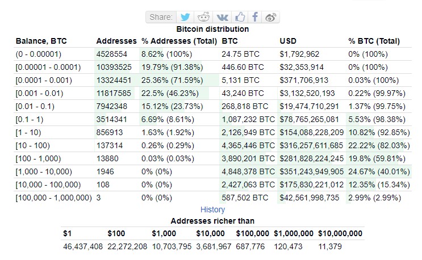This screenshot has height=260, width=422.
Task: Click the 11,379 addresses count
Action: tap(330, 246)
